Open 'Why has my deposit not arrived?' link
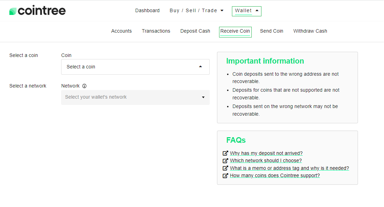 point(266,154)
